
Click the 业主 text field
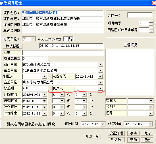click(x=63, y=53)
